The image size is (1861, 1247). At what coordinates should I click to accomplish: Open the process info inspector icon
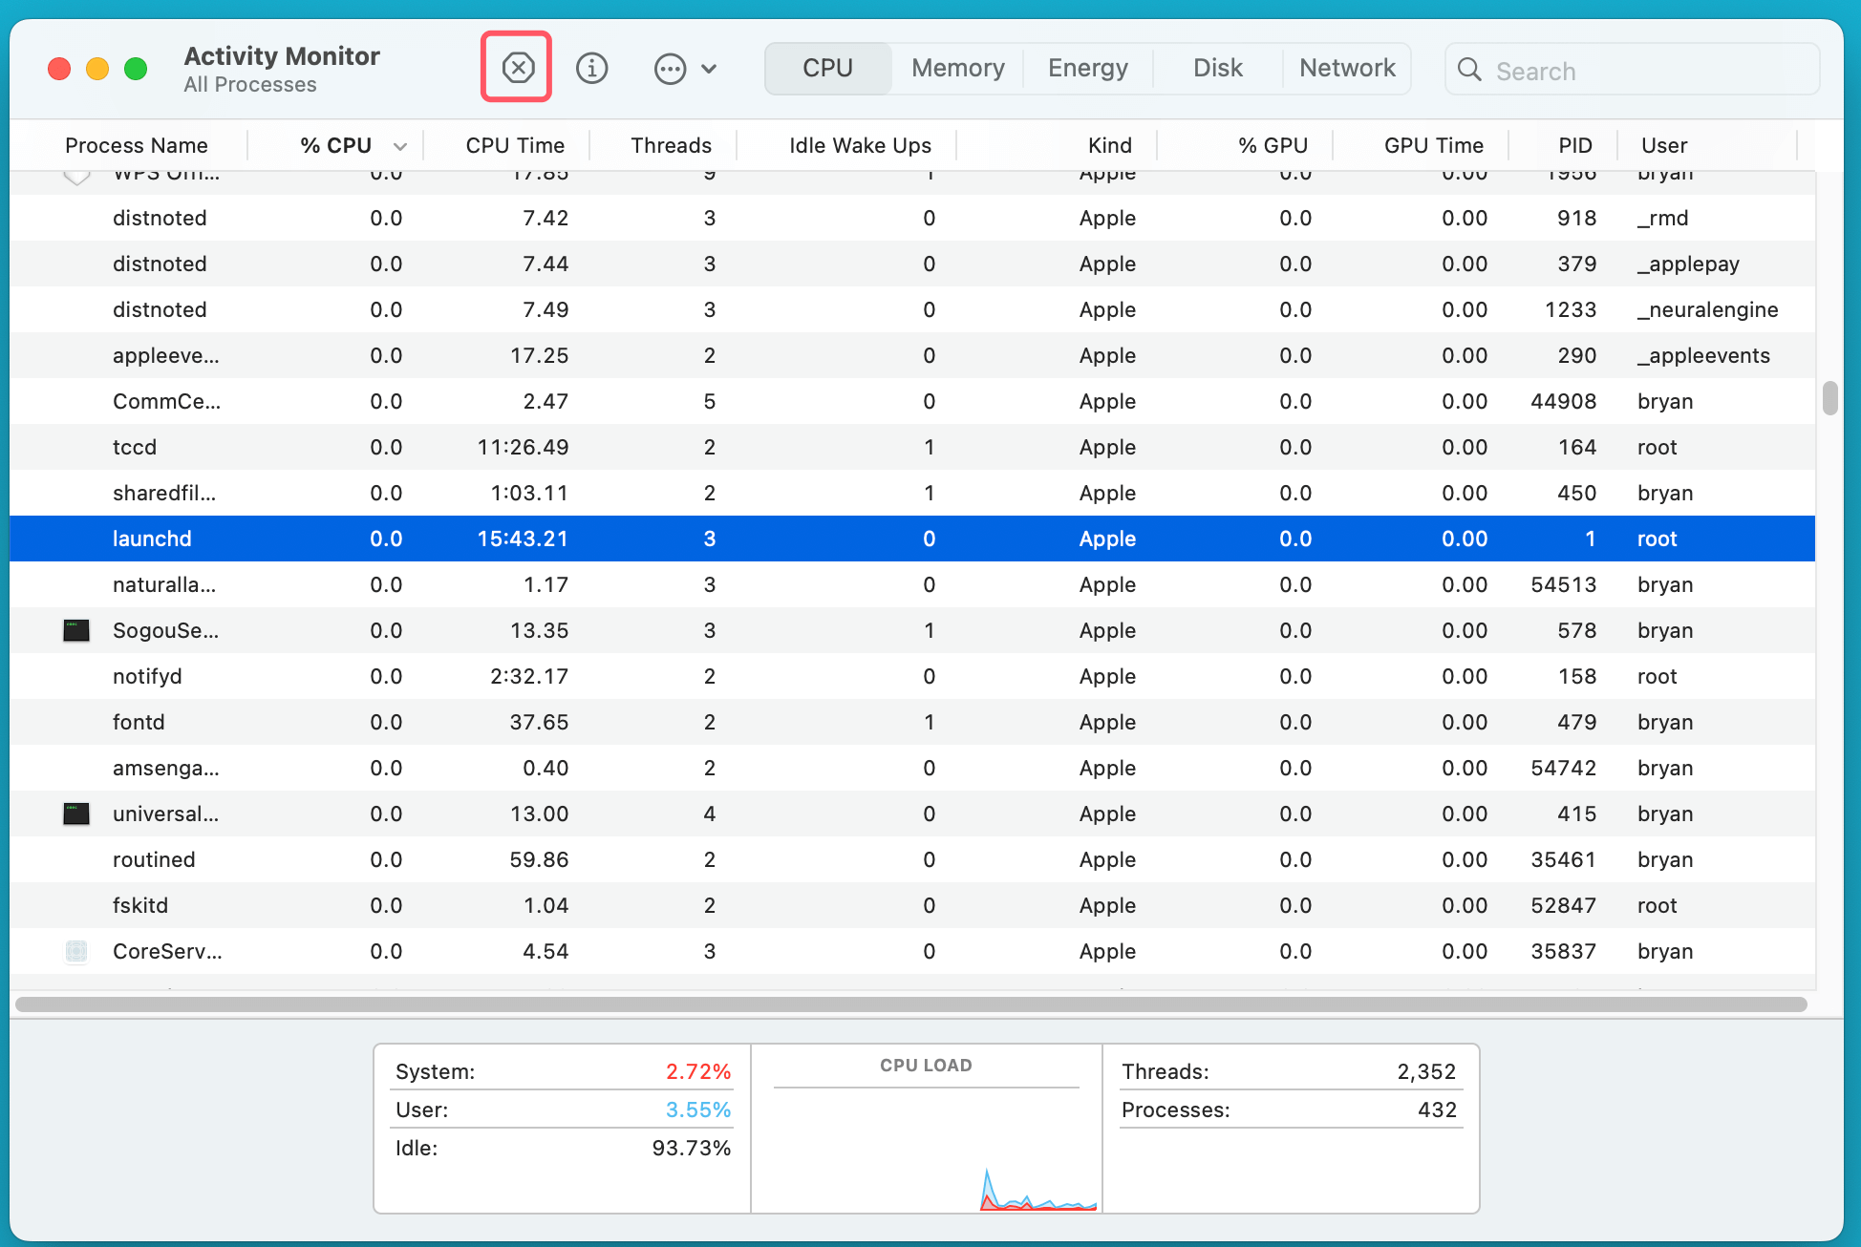pos(591,68)
